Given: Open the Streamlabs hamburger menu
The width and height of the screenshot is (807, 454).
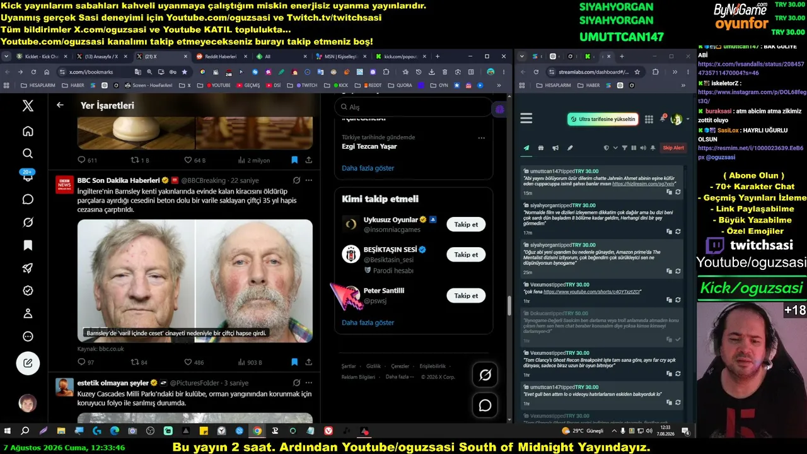Looking at the screenshot, I should [526, 119].
